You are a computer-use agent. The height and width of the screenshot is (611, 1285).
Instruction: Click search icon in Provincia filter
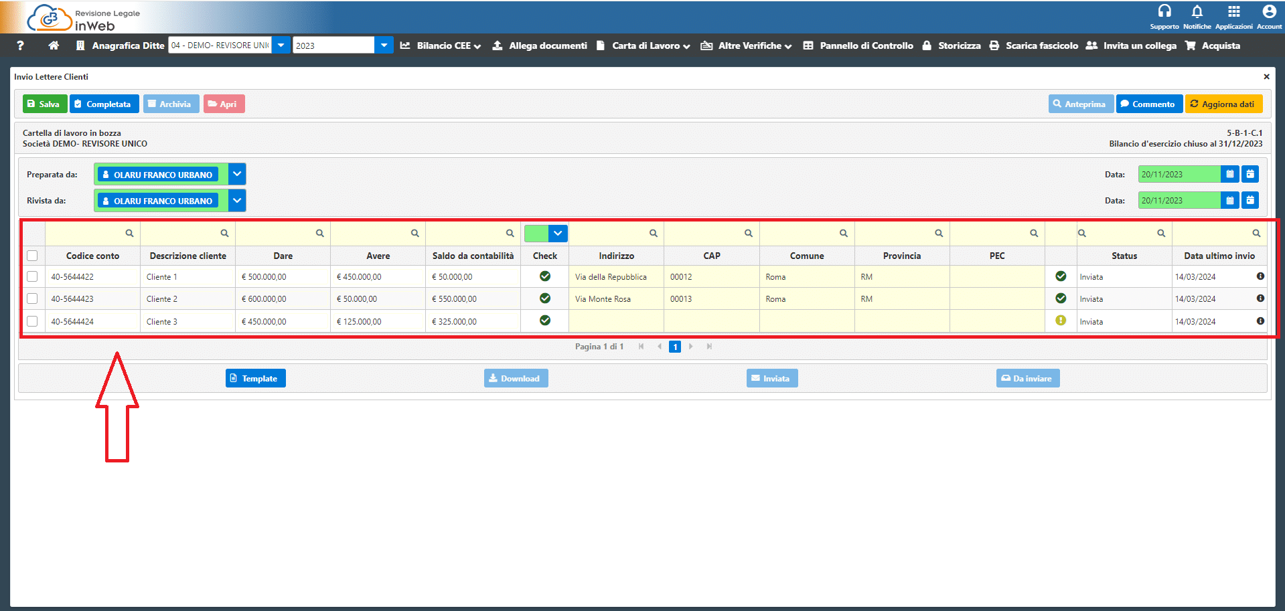[x=938, y=234]
